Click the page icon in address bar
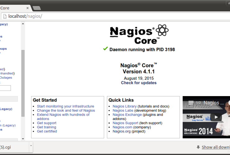 (4, 16)
